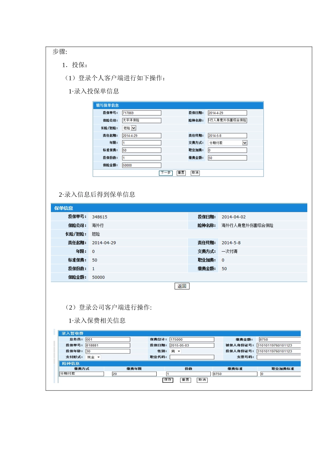Viewport: 318px width, 449px height.
Task: Click the 缴费金额 field containing 8750
Action: click(280, 339)
